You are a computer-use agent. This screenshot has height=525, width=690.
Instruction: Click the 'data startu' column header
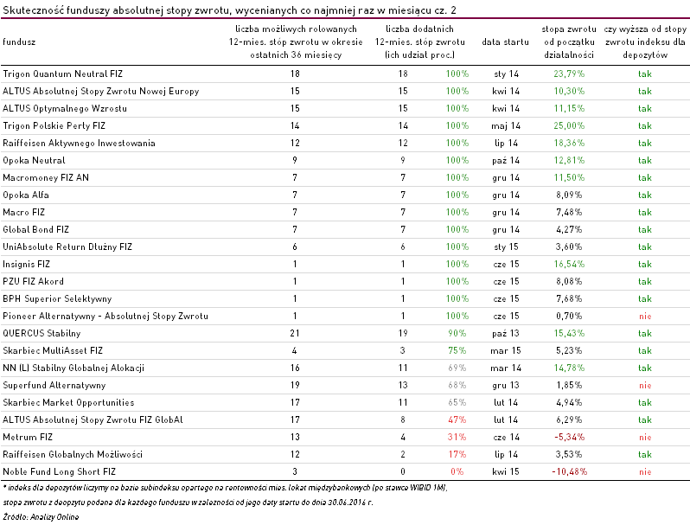pos(505,42)
